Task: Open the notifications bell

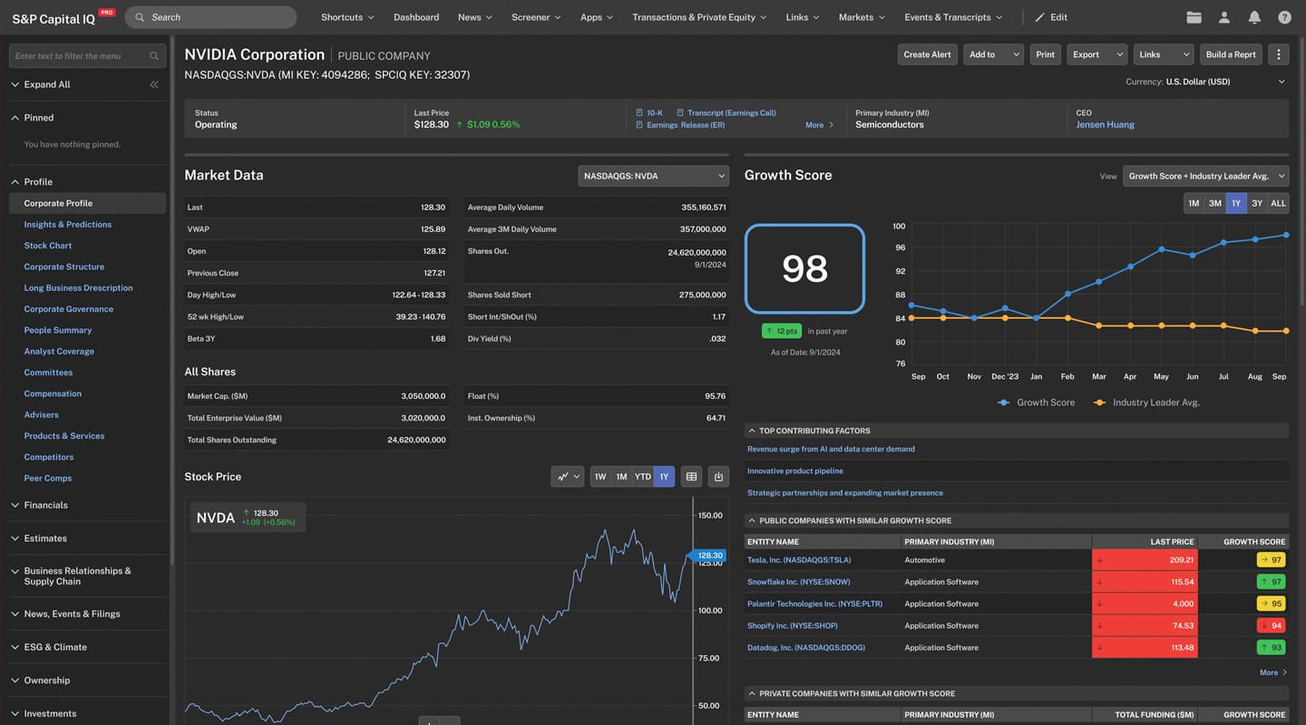Action: (x=1254, y=17)
